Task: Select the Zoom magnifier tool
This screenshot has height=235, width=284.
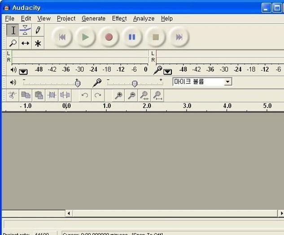Action: pos(13,43)
